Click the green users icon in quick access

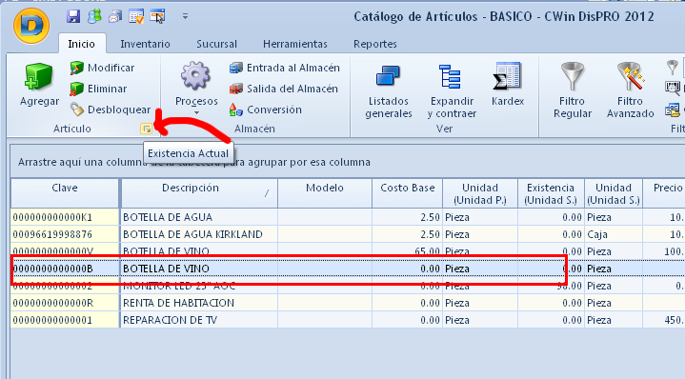pos(94,16)
